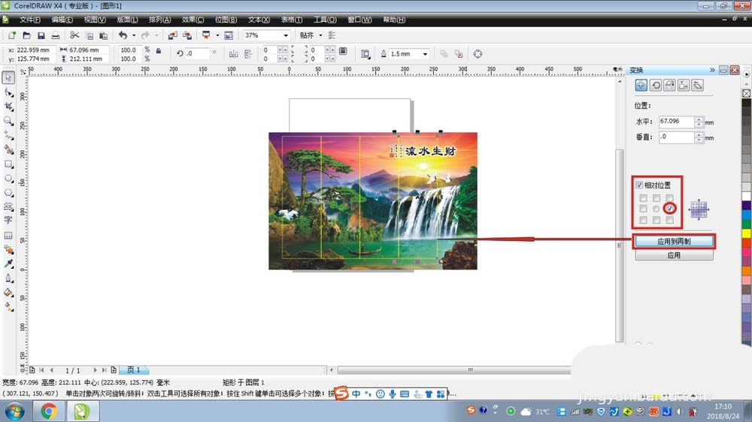Image resolution: width=752 pixels, height=422 pixels.
Task: Select the Text (字) tool
Action: pos(8,220)
